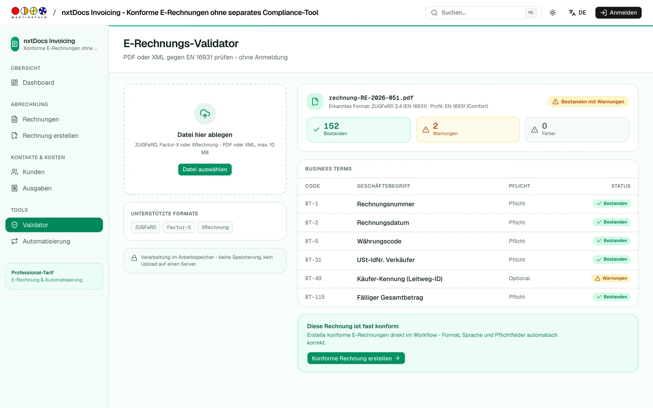Viewport: 653px width, 408px height.
Task: Click Bestanden badge in the BT-115 row
Action: 612,297
